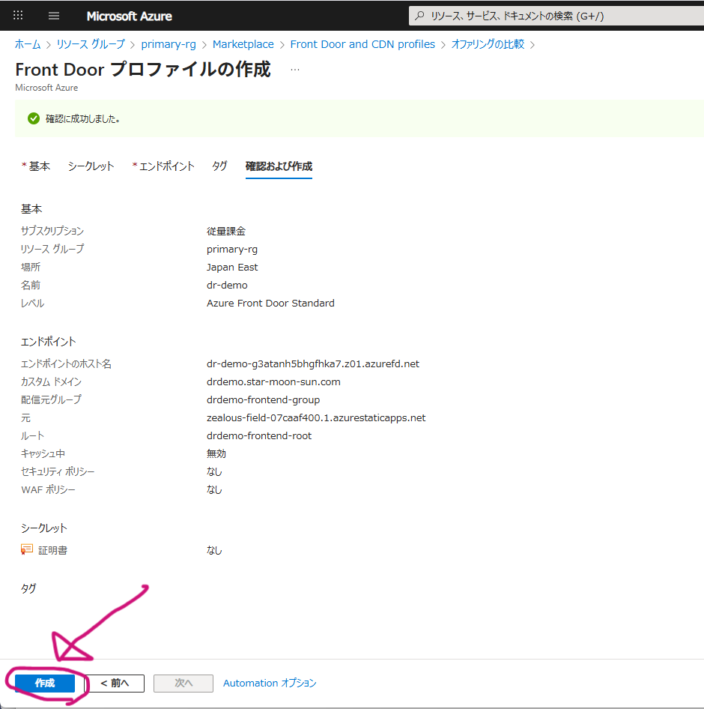Open the Azure apps grid launcher
The image size is (704, 709).
18,16
